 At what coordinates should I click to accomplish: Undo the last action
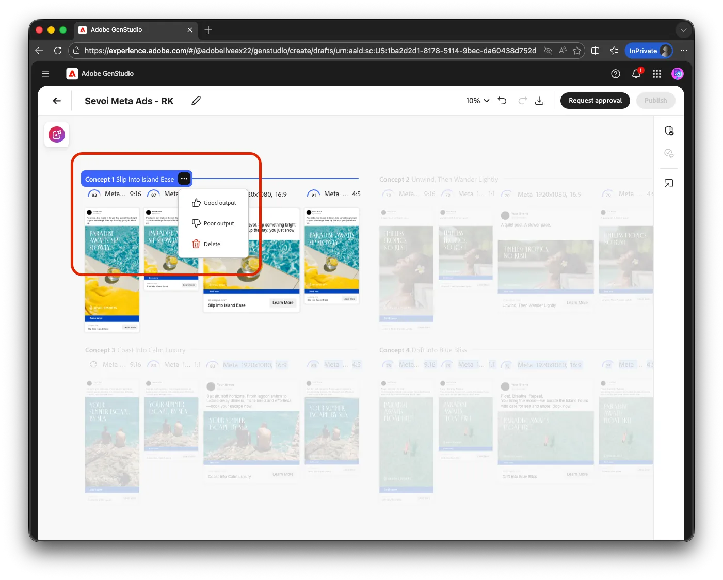(x=502, y=101)
